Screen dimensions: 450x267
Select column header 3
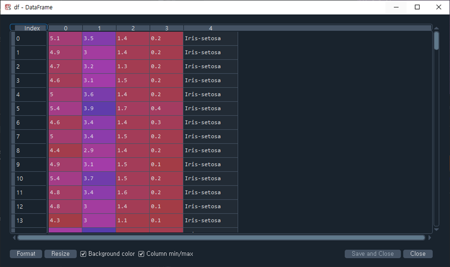[x=167, y=28]
